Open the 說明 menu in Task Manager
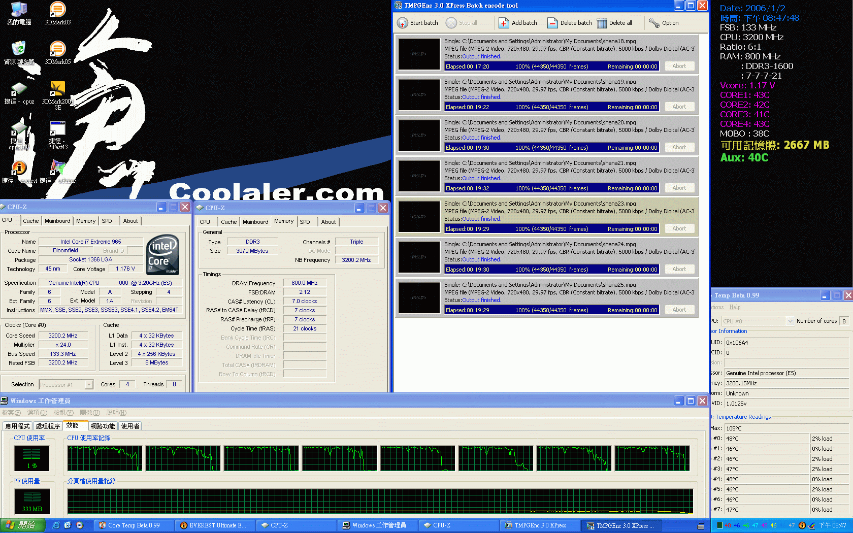Screen dimensions: 853x533 point(116,413)
